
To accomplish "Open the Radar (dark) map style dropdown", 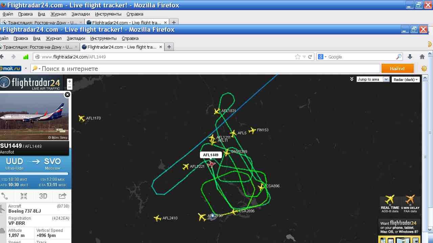I will [x=406, y=80].
